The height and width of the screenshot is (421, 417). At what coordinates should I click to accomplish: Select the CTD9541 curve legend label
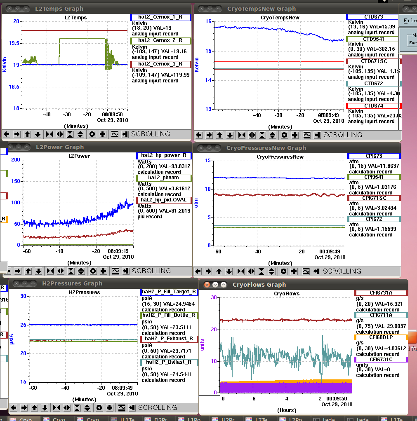click(x=373, y=39)
